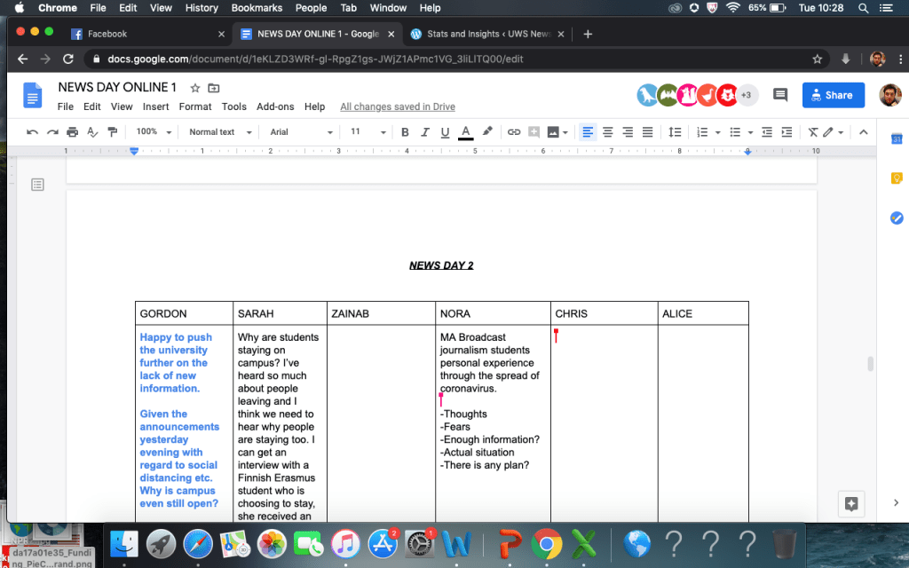This screenshot has width=909, height=568.
Task: Open the Arial font dropdown
Action: tap(301, 132)
